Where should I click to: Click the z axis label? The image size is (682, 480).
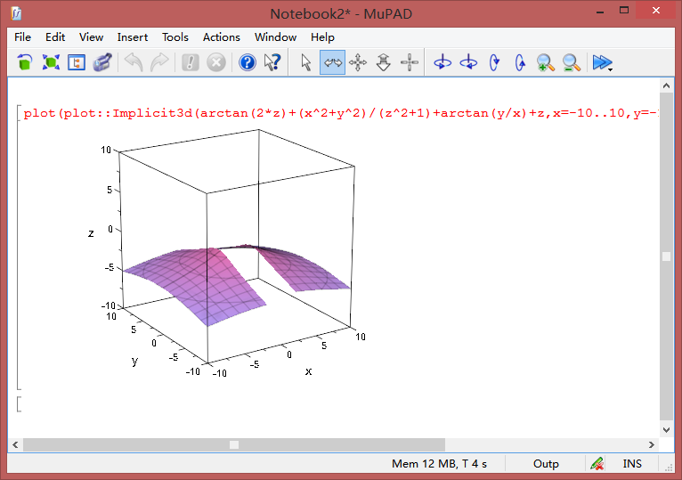tap(91, 233)
